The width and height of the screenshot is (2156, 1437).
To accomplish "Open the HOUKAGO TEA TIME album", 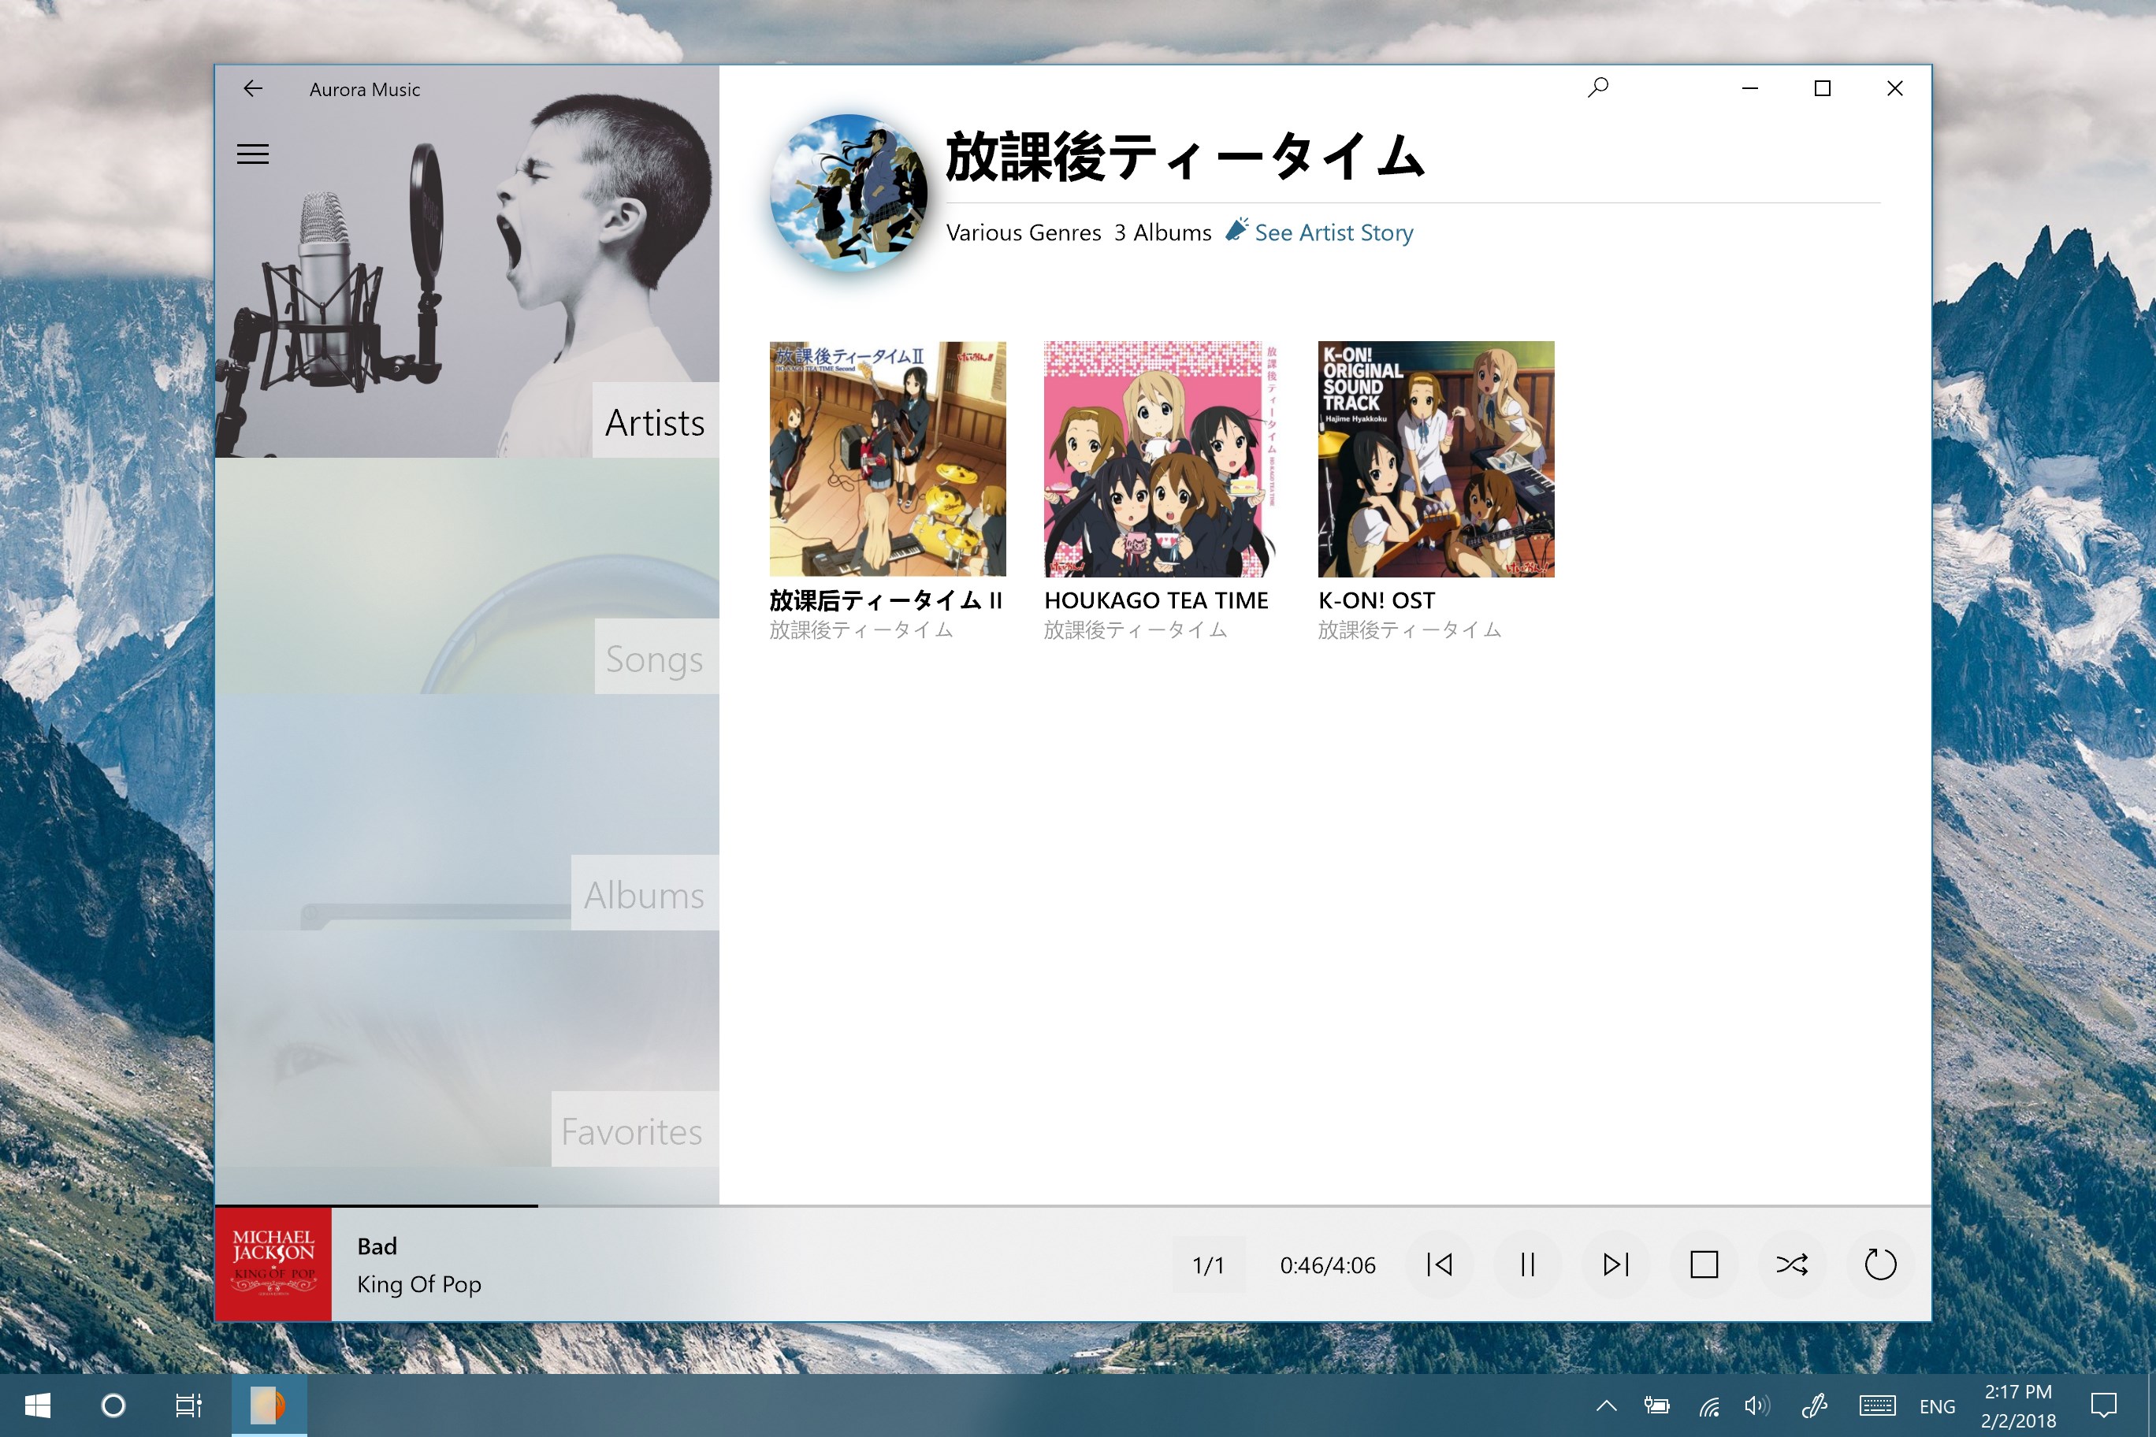I will (1162, 459).
